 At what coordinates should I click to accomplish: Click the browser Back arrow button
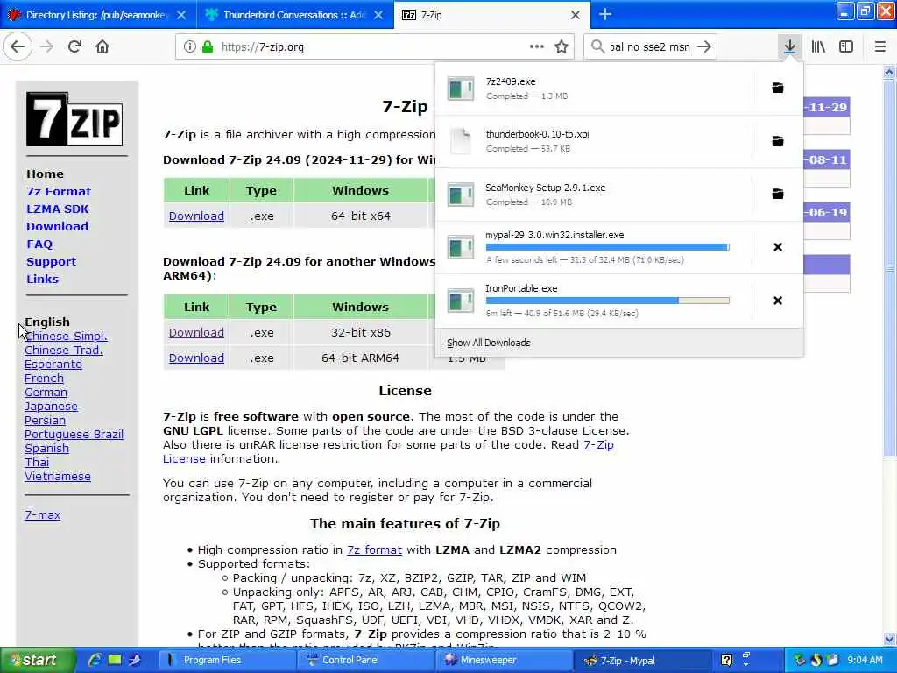pos(18,47)
